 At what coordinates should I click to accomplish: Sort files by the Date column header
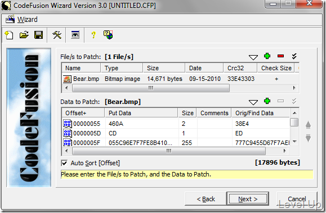coord(204,68)
